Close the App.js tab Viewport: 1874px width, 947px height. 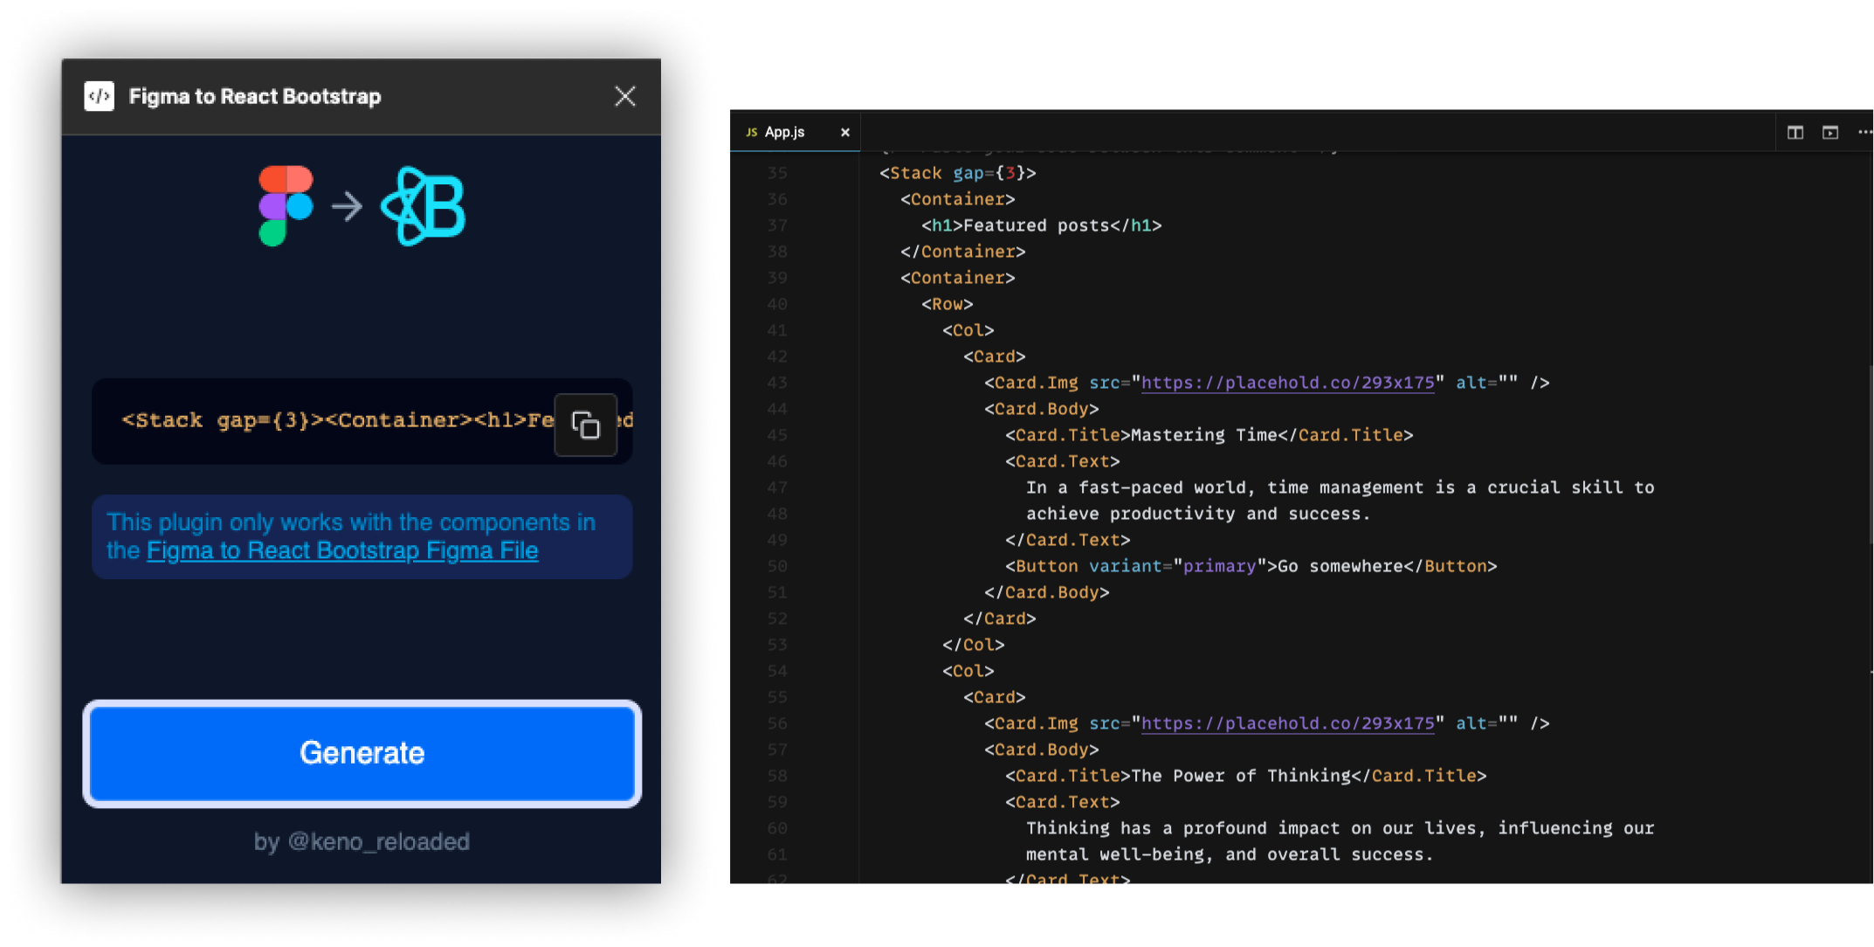tap(845, 132)
